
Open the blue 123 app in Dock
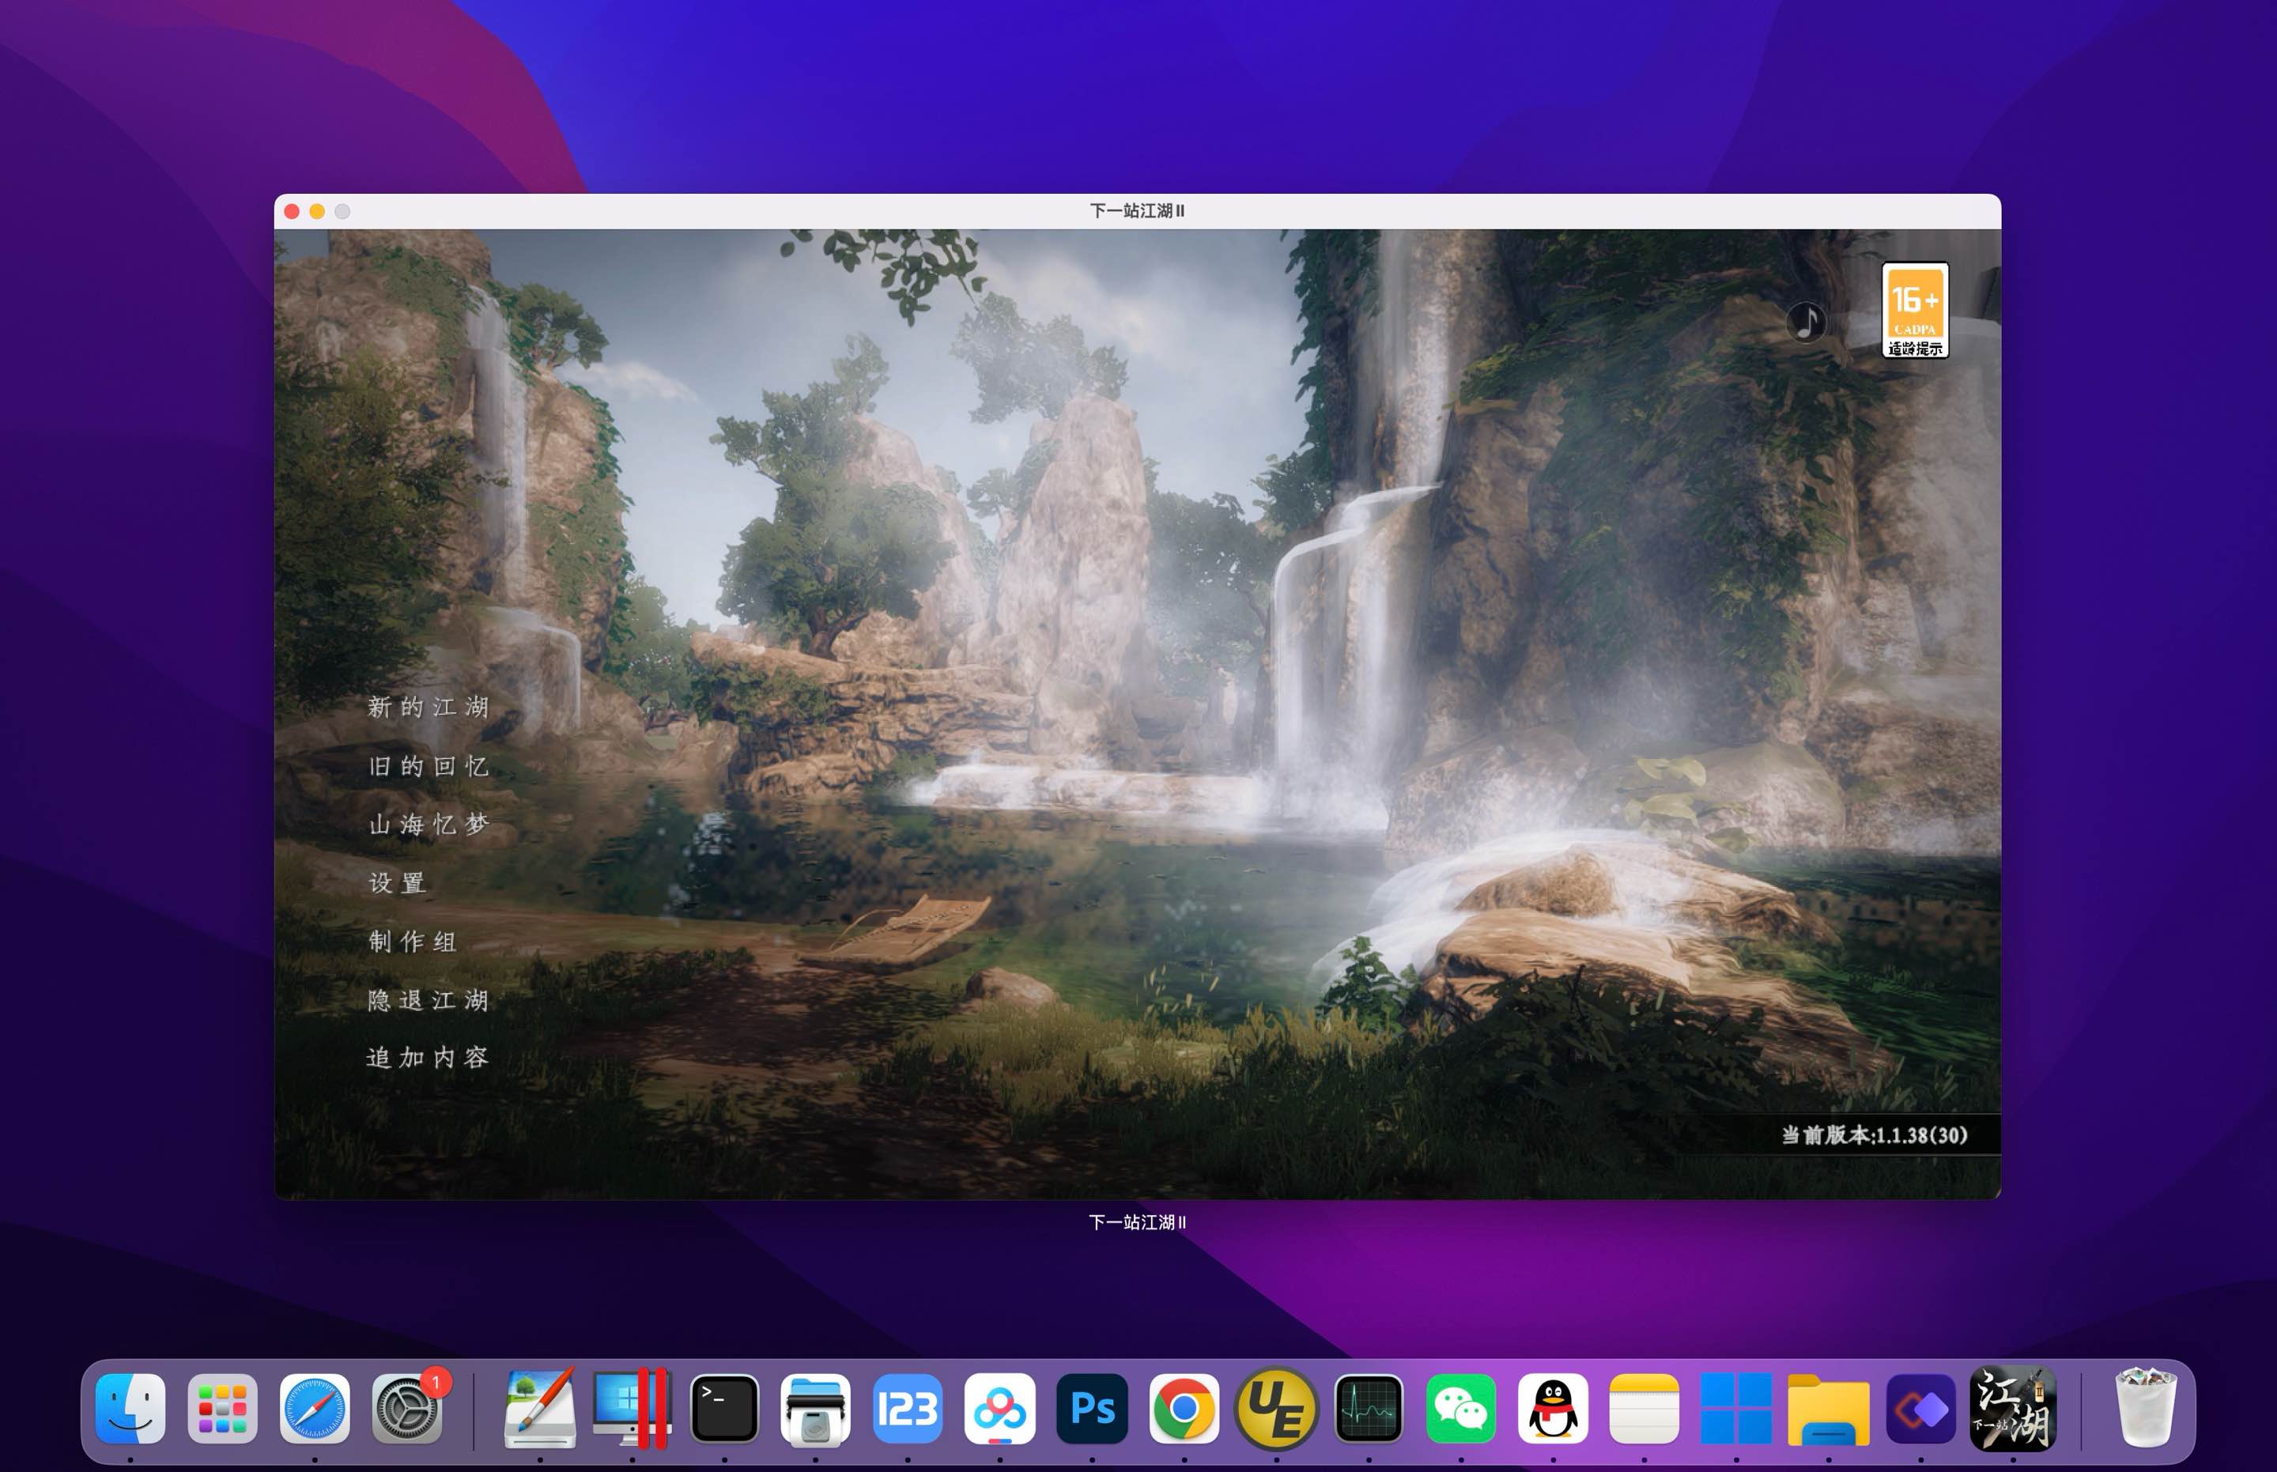(908, 1409)
